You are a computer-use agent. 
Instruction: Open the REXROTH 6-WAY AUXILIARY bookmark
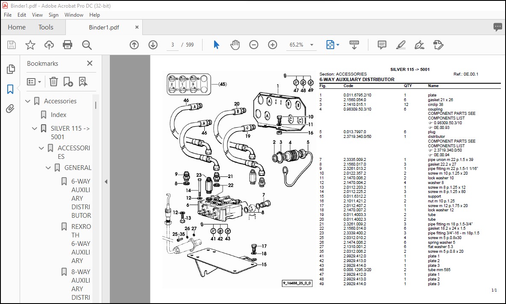pos(81,244)
